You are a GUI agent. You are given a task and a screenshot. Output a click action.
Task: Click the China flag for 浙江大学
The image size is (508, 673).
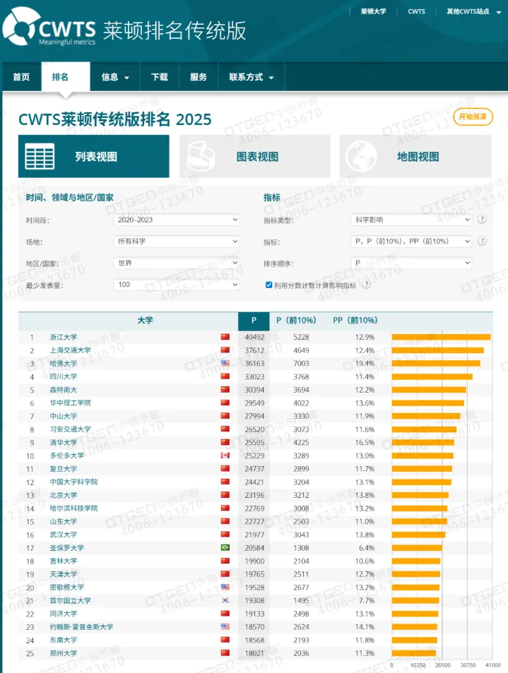click(225, 337)
